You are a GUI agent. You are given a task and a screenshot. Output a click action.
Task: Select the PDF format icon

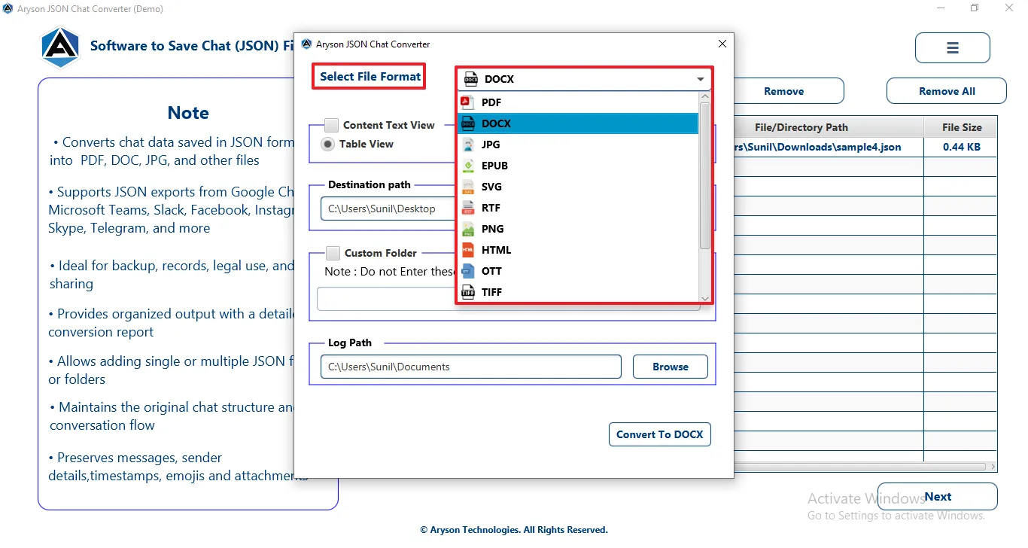[x=467, y=102]
